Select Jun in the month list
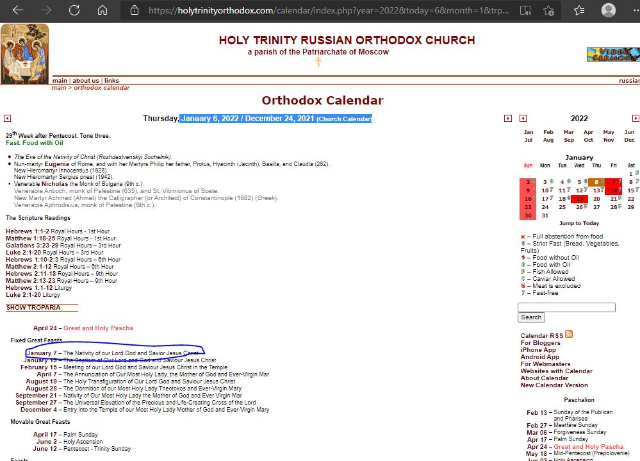 [x=629, y=132]
